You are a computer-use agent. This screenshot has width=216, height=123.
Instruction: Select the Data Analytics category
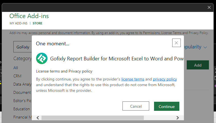coord(22,84)
